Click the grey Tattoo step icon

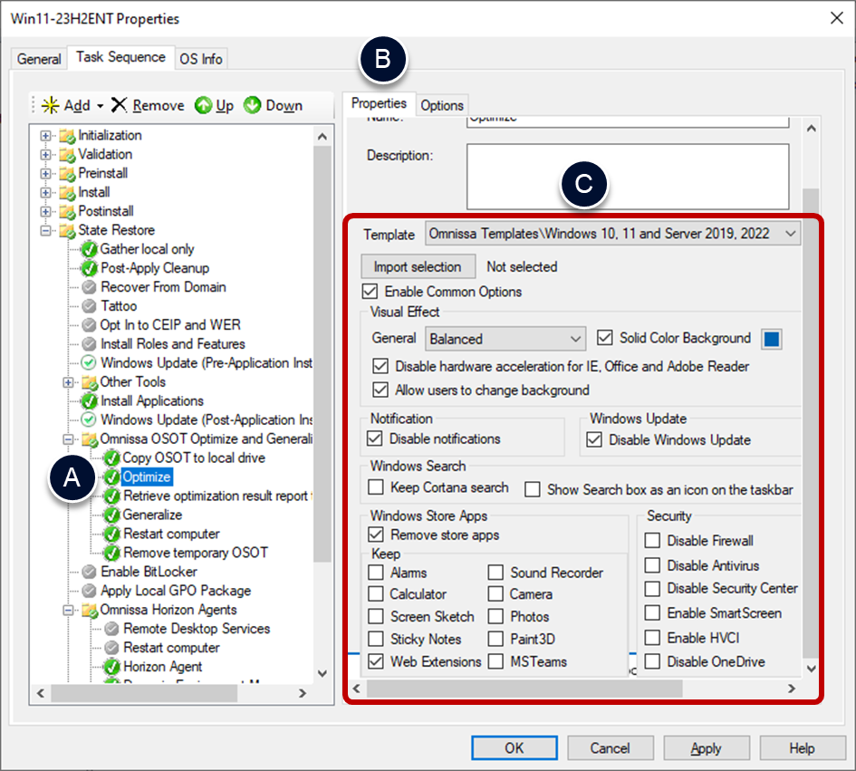(89, 306)
